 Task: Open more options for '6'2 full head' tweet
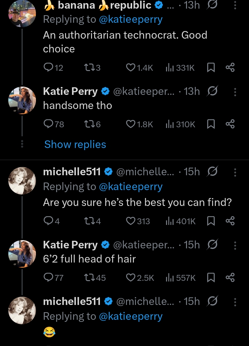coord(235,245)
